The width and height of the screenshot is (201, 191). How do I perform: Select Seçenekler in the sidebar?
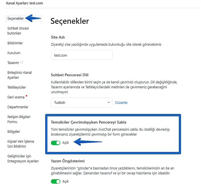(x=15, y=18)
